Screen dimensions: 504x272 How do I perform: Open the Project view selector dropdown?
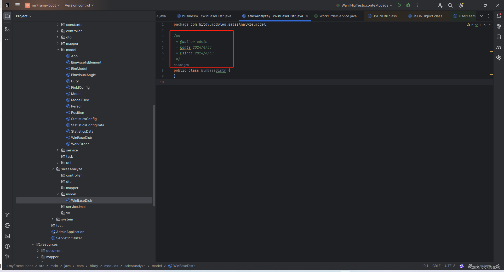point(24,16)
